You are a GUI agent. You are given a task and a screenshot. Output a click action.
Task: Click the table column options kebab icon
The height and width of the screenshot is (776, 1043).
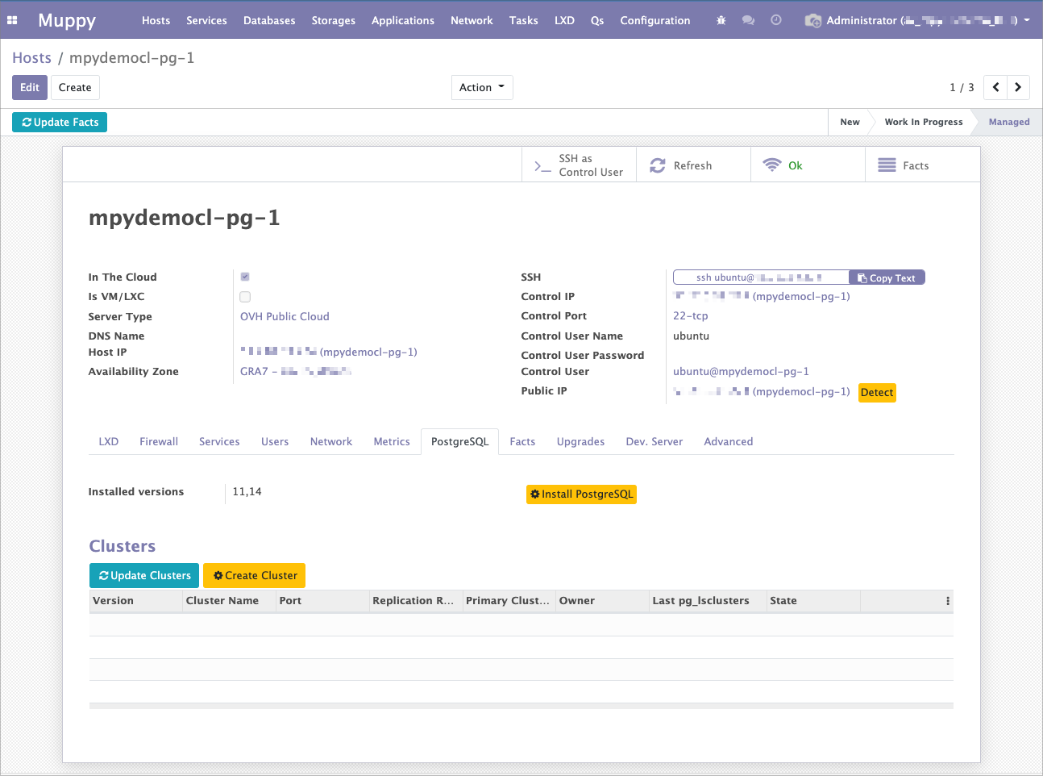(948, 601)
